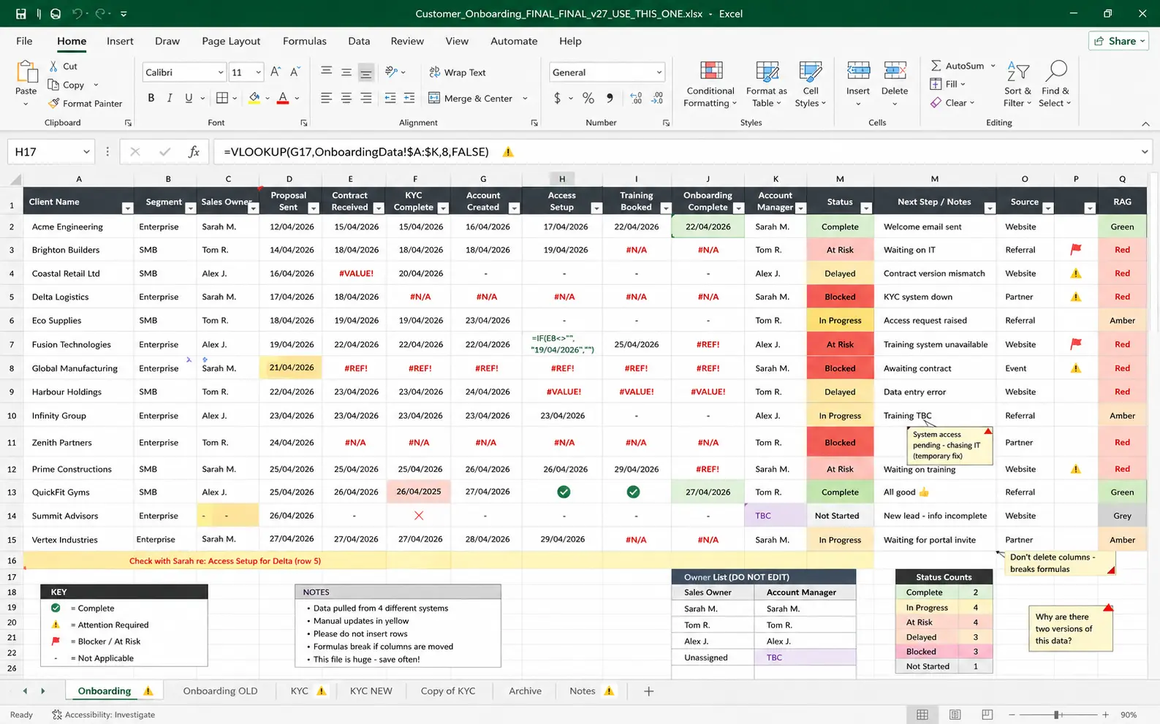Switch to the KYC NEW sheet tab
Viewport: 1160px width, 724px height.
371,691
